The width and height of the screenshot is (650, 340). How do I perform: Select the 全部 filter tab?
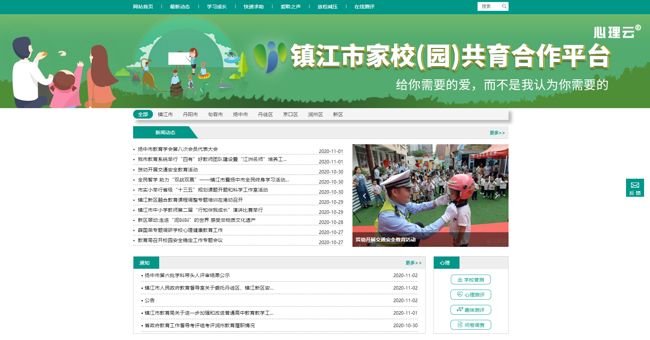coord(143,114)
